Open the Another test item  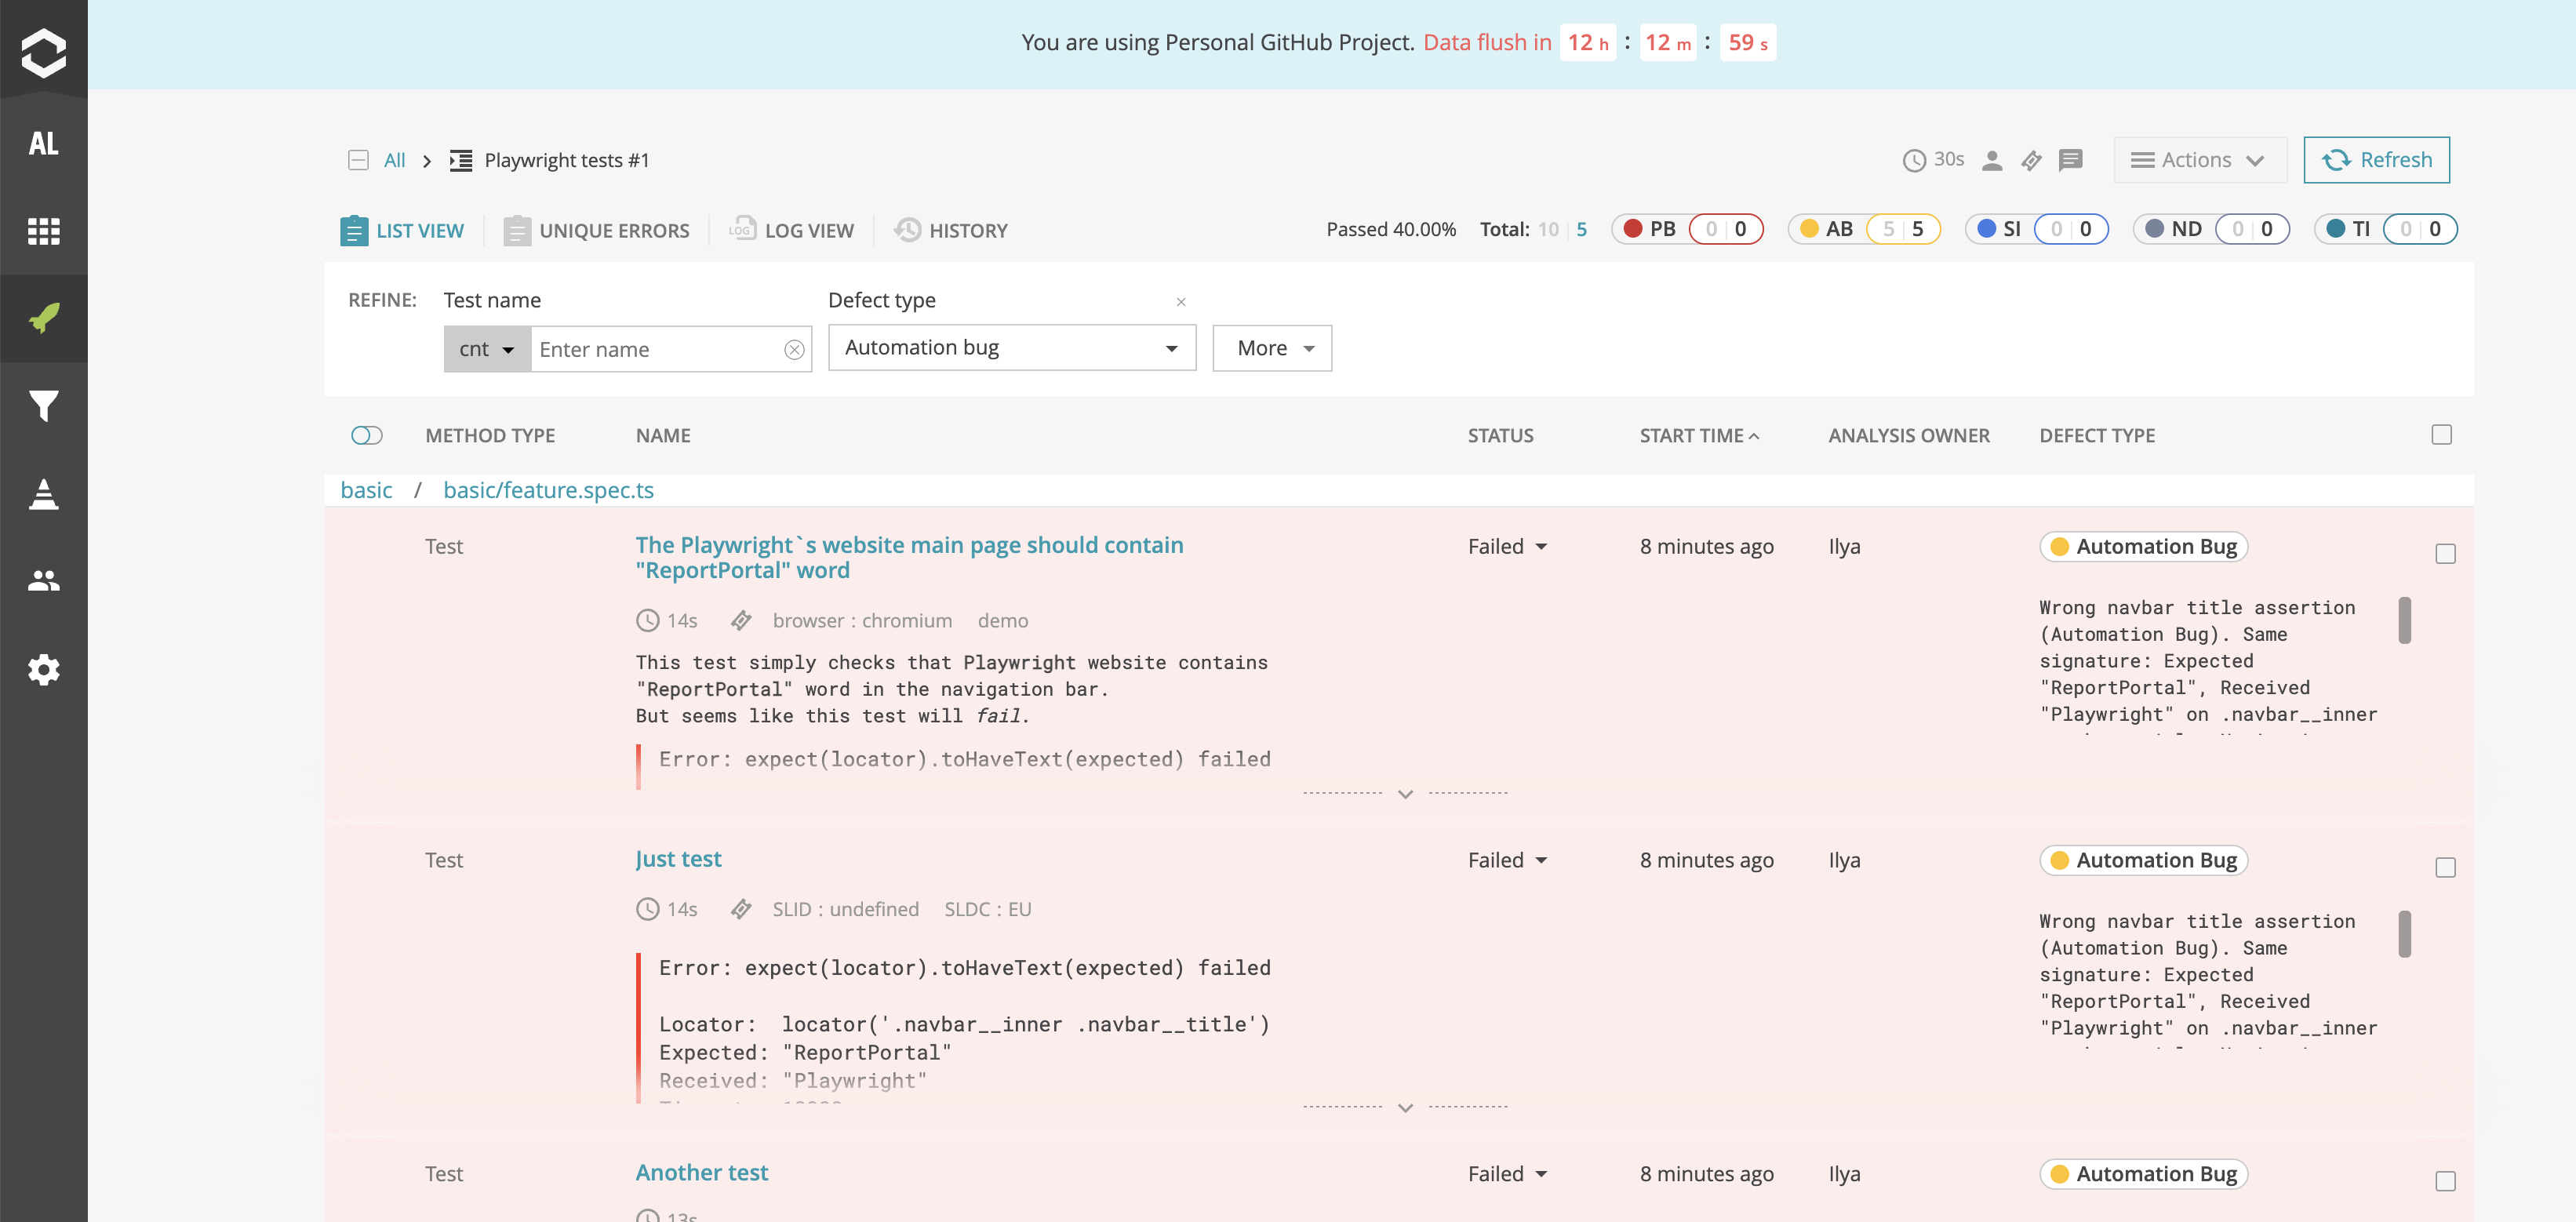701,1173
